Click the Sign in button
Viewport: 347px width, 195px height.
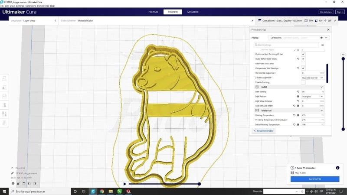tap(340, 12)
